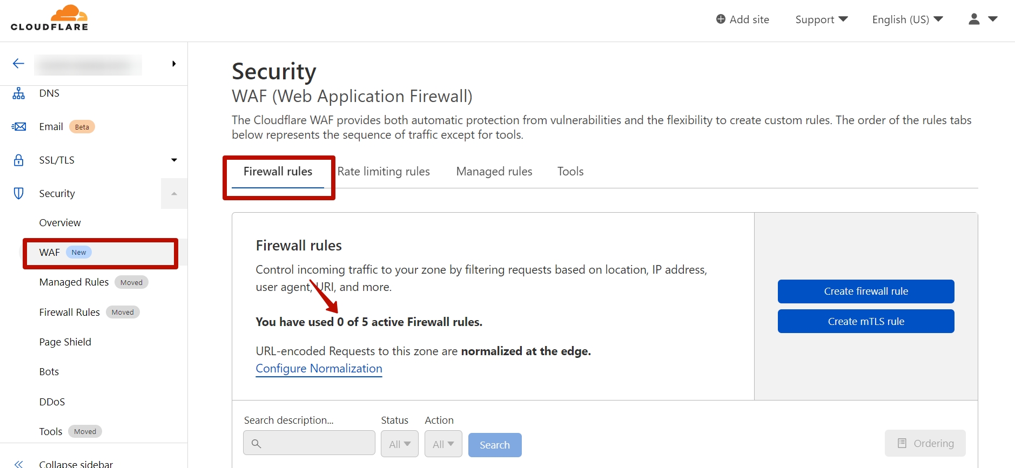Open the English (US) language dropdown
Image resolution: width=1015 pixels, height=468 pixels.
[x=907, y=19]
